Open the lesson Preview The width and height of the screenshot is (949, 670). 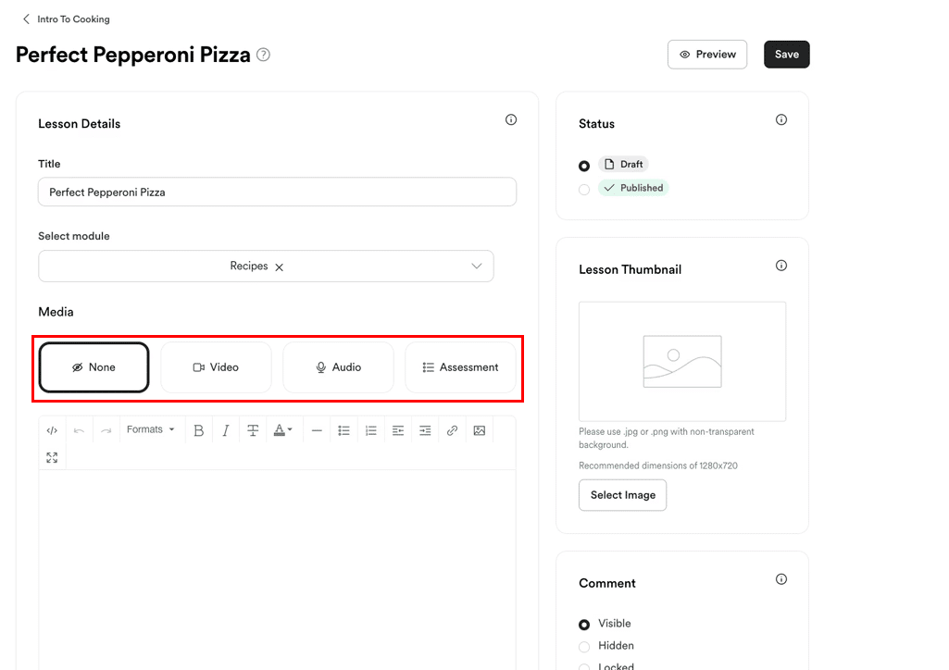[x=707, y=54]
